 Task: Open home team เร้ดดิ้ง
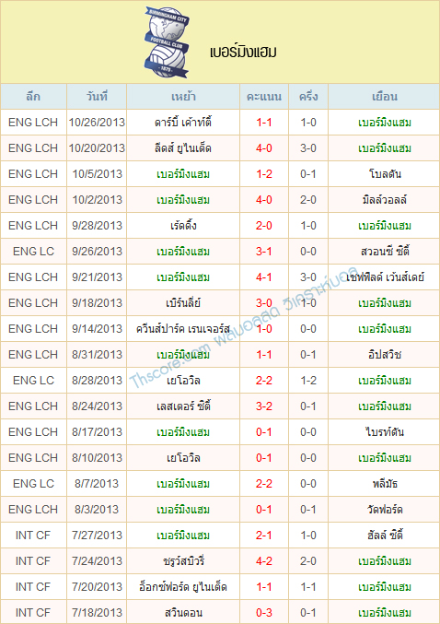pos(183,226)
